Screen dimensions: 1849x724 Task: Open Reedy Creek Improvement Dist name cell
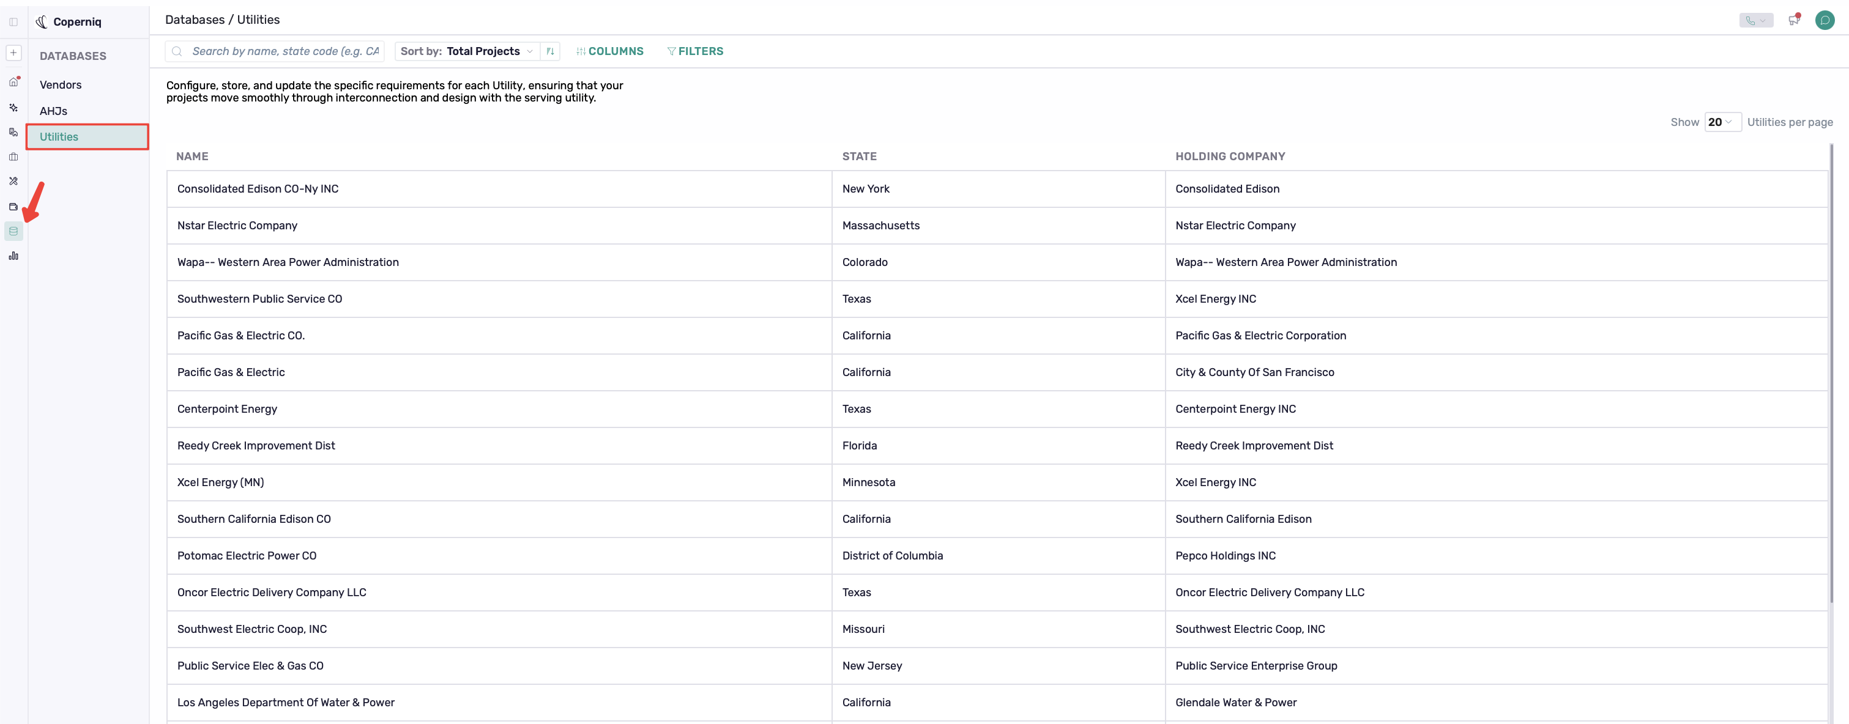pyautogui.click(x=500, y=446)
